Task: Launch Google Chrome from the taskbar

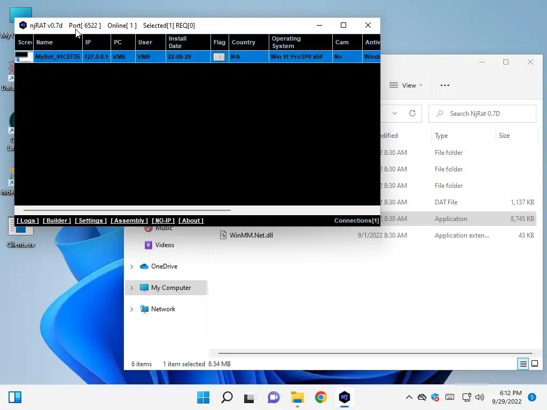Action: point(321,397)
